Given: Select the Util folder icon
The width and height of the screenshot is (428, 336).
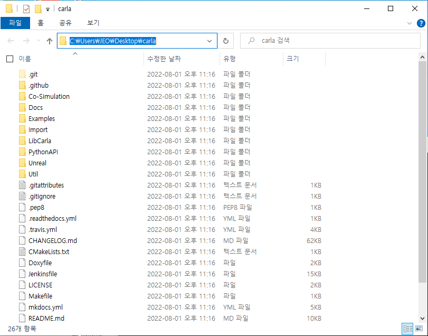Looking at the screenshot, I should point(22,174).
